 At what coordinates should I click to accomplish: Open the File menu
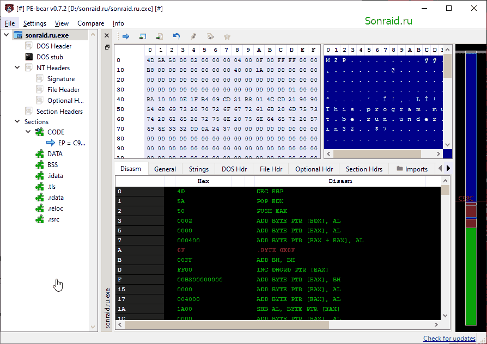click(x=10, y=23)
